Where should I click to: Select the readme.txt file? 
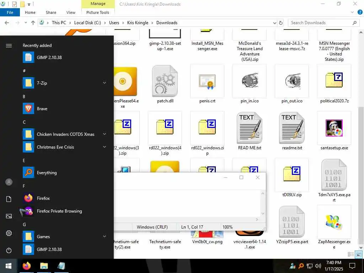292,131
